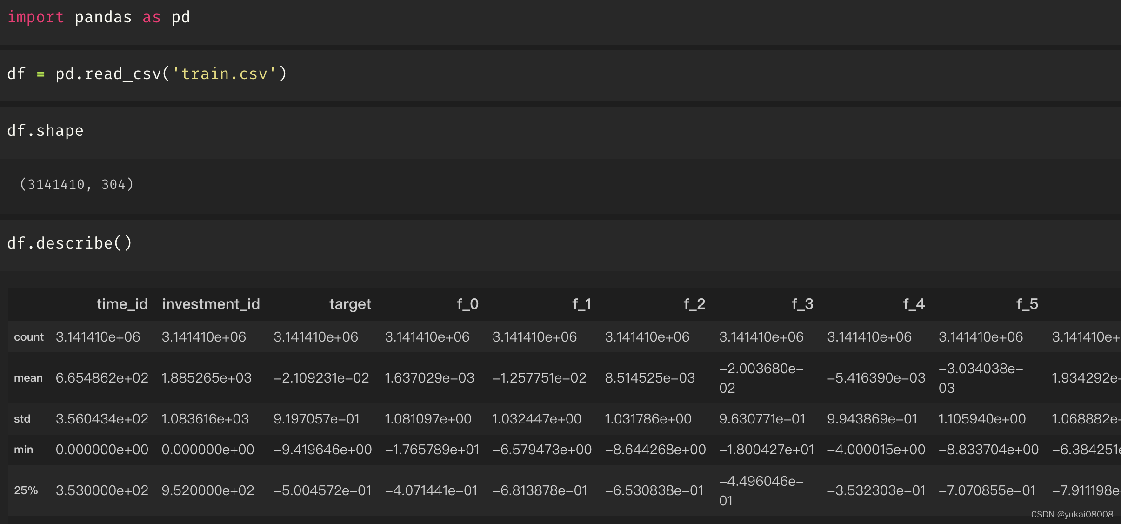The height and width of the screenshot is (524, 1121).
Task: Click the investment_id column header
Action: [x=211, y=304]
